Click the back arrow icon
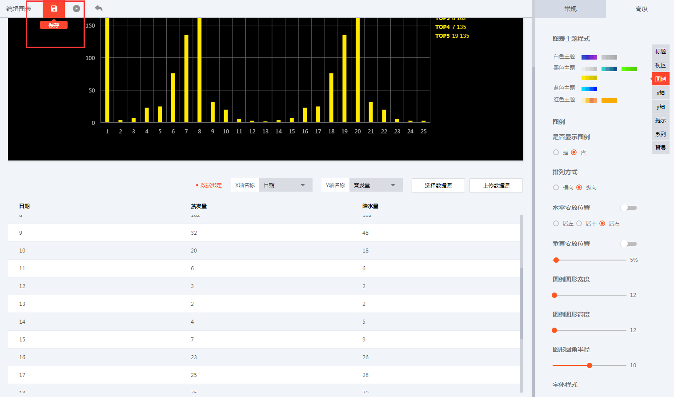 (x=99, y=8)
